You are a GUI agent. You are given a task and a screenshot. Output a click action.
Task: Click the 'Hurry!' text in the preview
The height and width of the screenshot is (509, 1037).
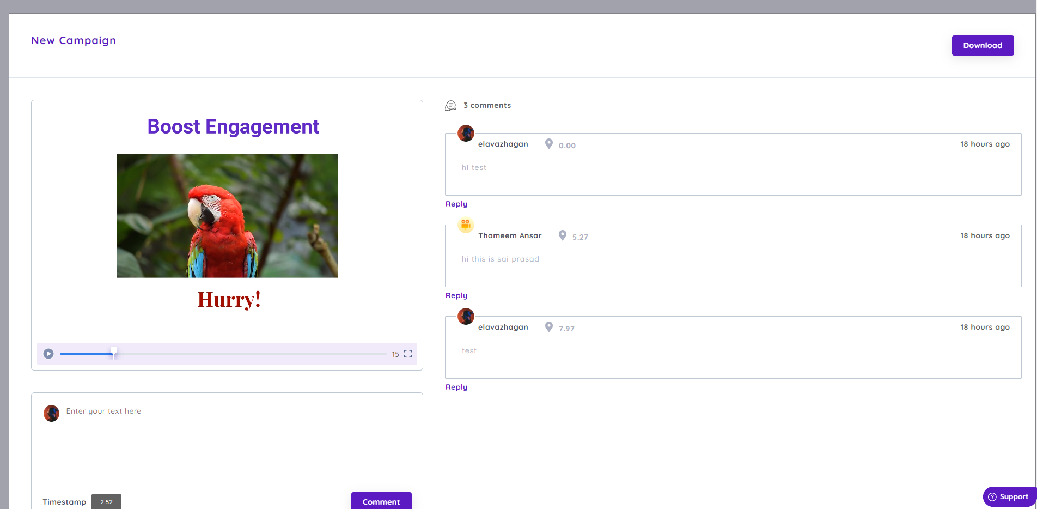pyautogui.click(x=229, y=299)
